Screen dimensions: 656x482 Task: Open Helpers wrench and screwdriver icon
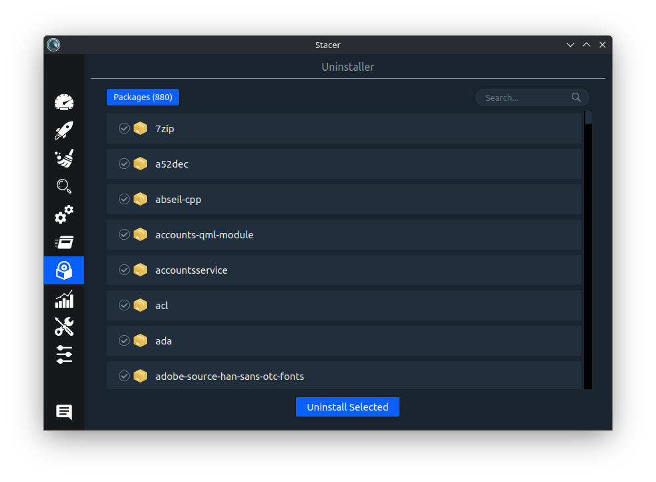click(x=64, y=326)
